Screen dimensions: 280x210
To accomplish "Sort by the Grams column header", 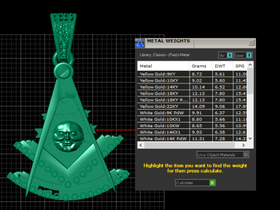I will pyautogui.click(x=201, y=66).
